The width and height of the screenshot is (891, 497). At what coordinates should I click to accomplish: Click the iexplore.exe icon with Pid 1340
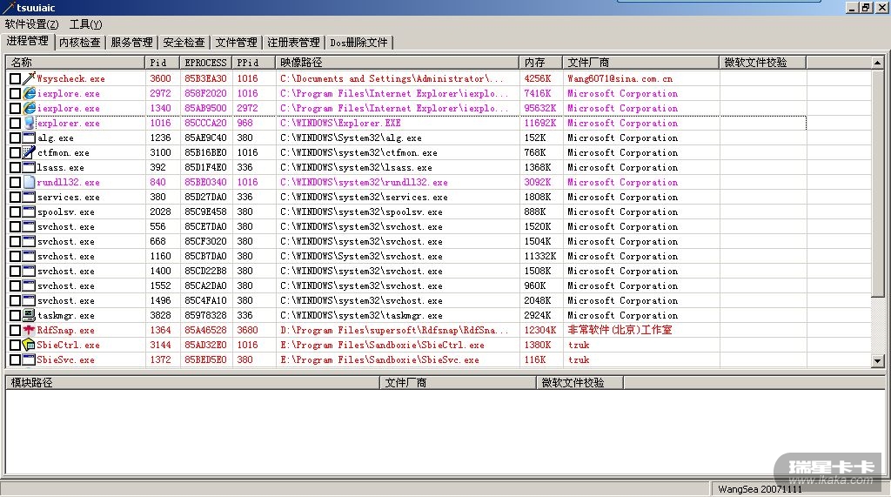[29, 107]
